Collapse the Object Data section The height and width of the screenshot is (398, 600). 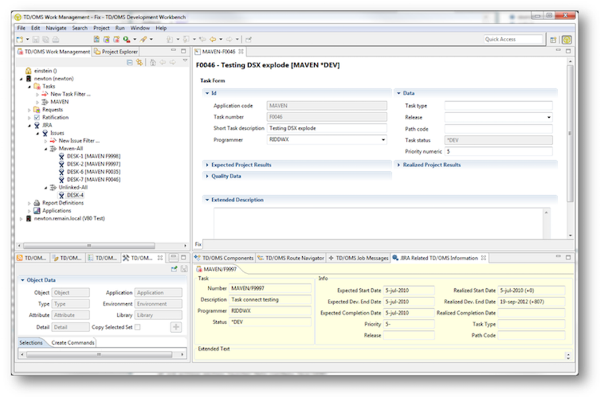click(x=22, y=280)
